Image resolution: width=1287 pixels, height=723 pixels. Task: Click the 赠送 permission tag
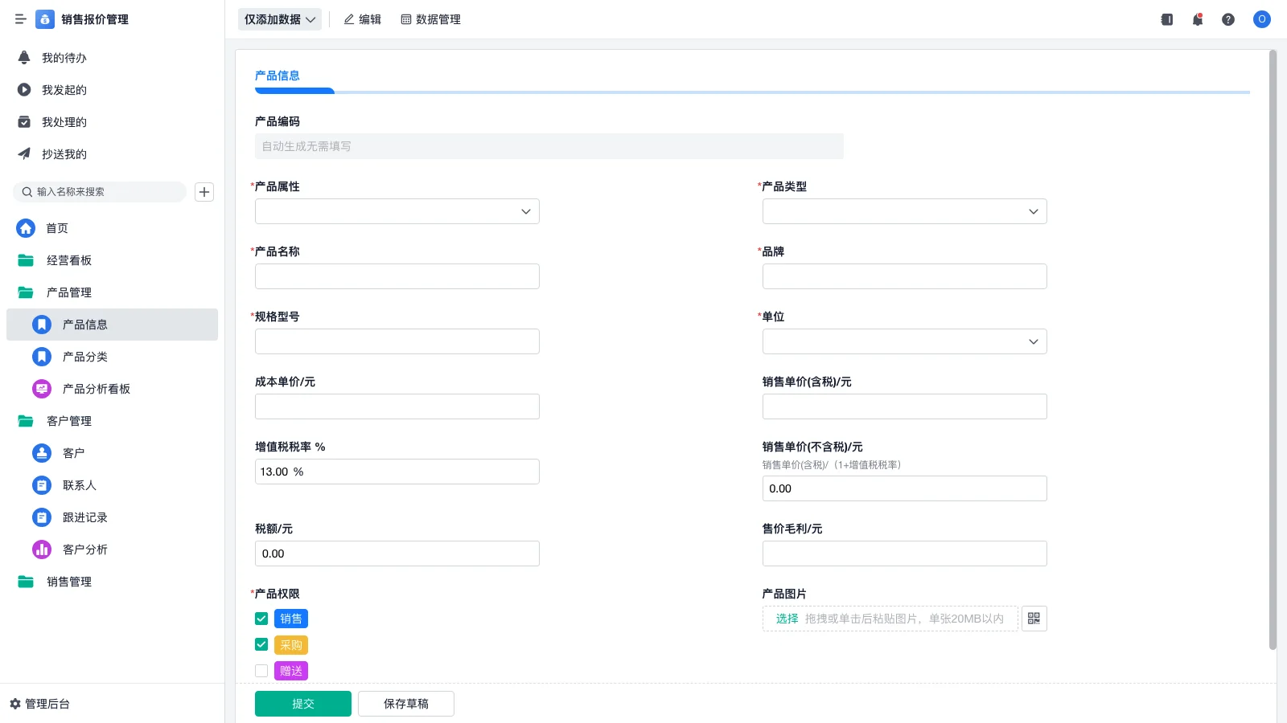(x=291, y=671)
